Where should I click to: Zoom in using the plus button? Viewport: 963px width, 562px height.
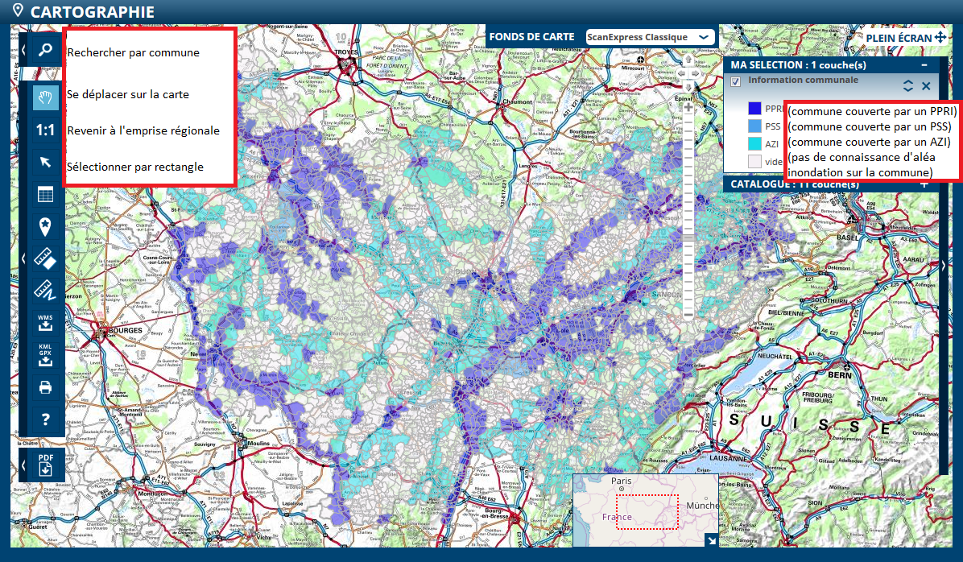tap(688, 106)
